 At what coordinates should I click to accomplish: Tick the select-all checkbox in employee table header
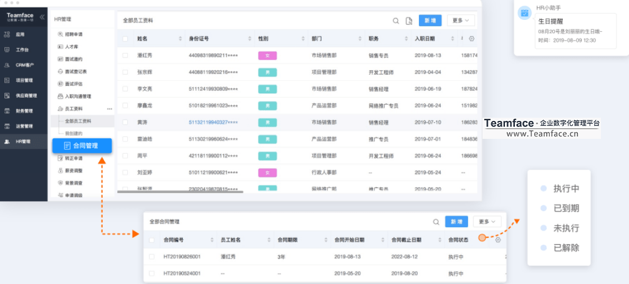point(125,39)
